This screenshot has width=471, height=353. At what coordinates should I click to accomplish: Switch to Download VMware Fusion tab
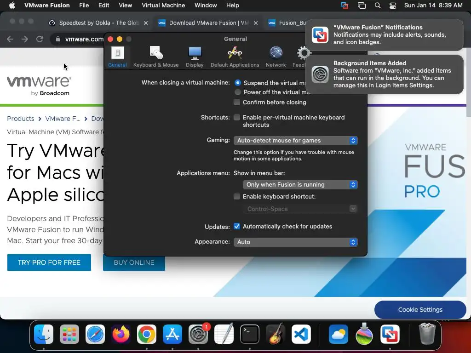pos(207,23)
